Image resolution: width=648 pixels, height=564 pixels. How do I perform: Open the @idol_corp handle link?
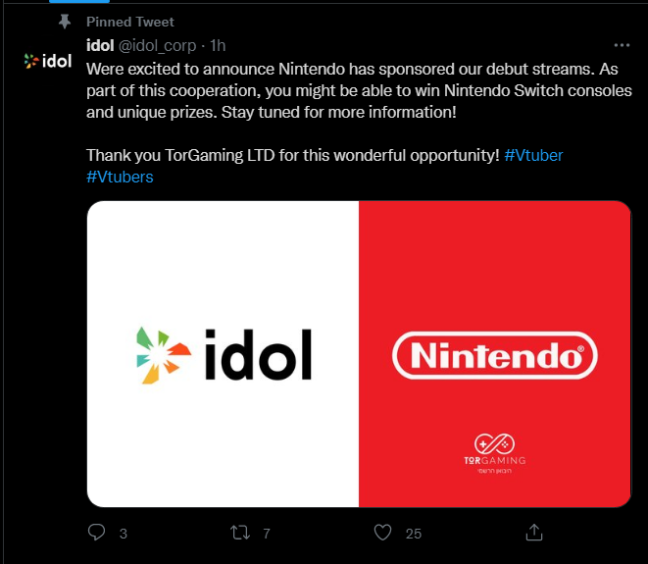point(158,45)
